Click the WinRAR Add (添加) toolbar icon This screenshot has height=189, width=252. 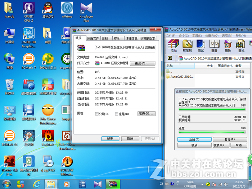[x=174, y=46]
